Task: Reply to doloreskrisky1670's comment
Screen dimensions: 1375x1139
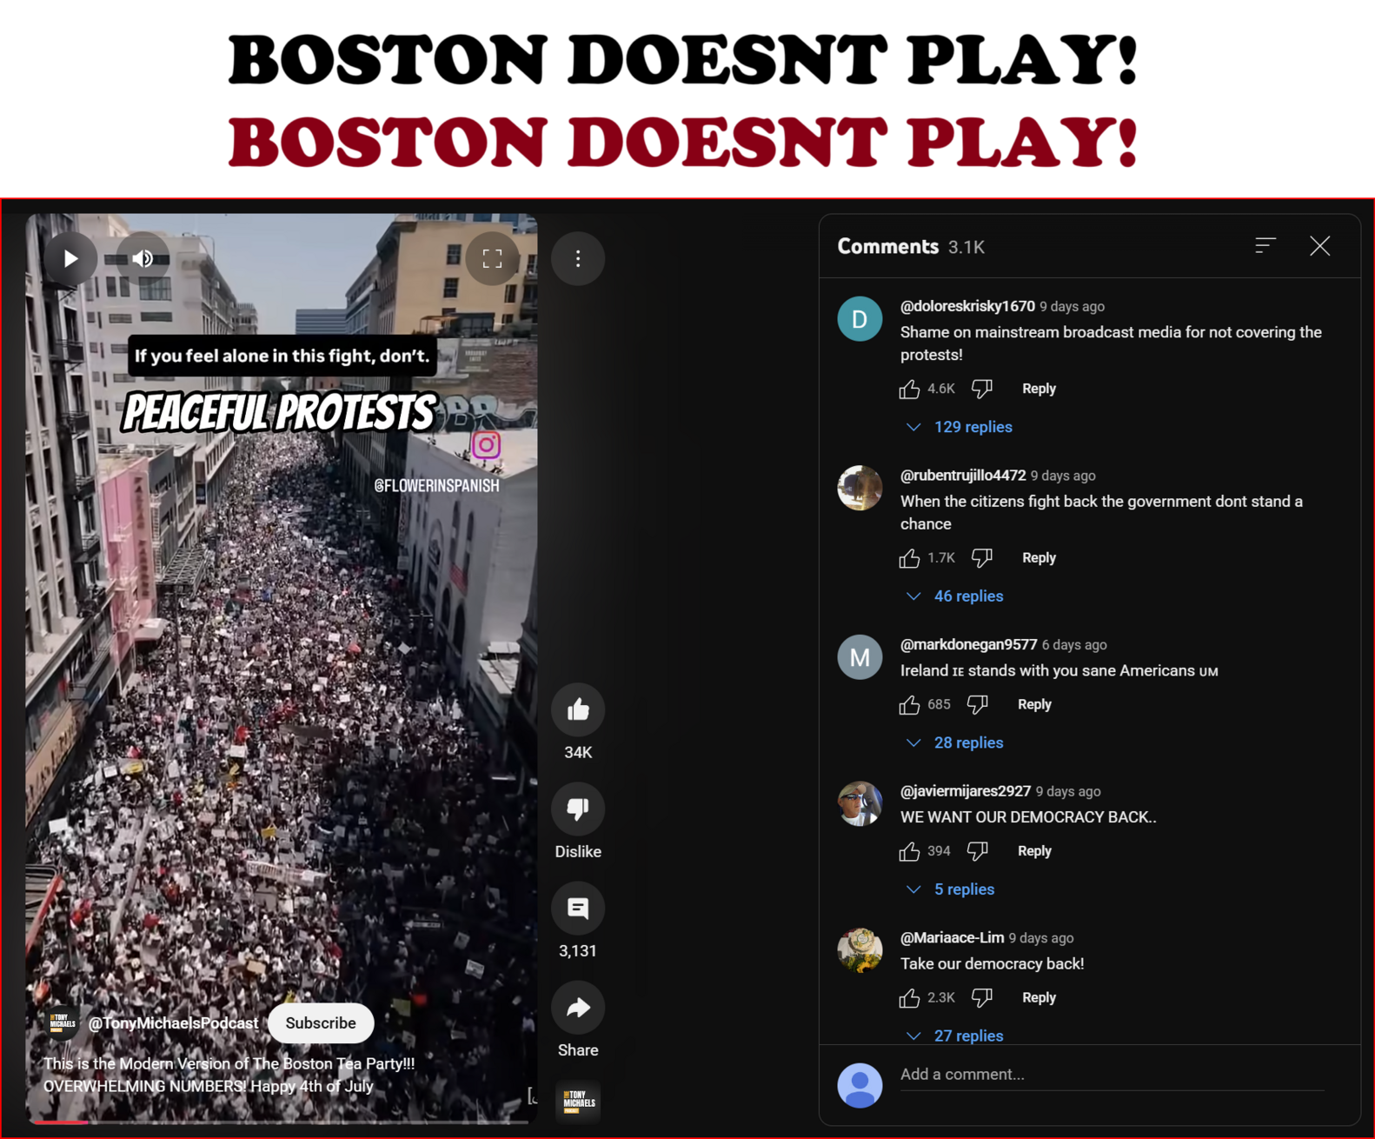Action: click(1039, 389)
